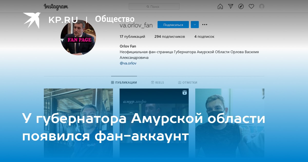
Task: Click the KP.RU site name
Action: click(x=63, y=20)
